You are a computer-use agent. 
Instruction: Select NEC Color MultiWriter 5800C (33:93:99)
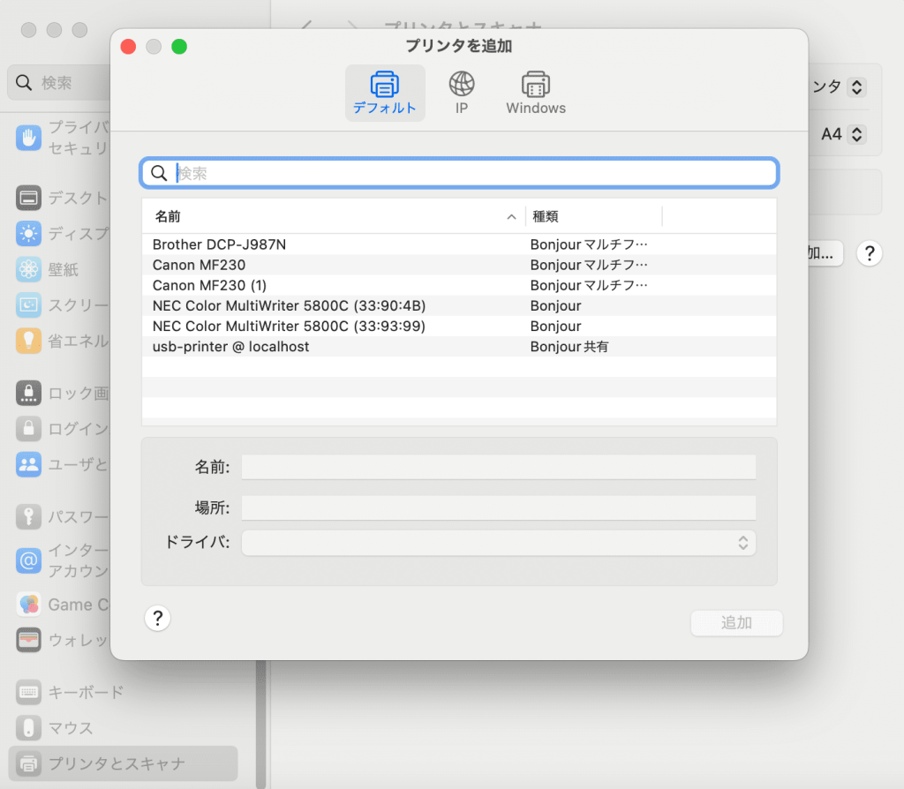459,327
